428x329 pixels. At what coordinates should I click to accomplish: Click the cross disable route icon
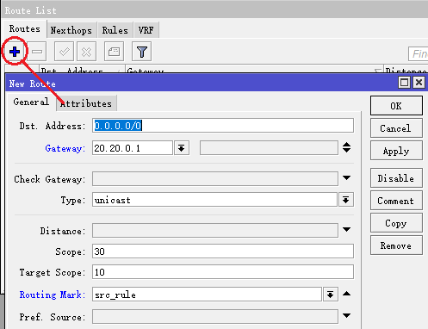[86, 52]
